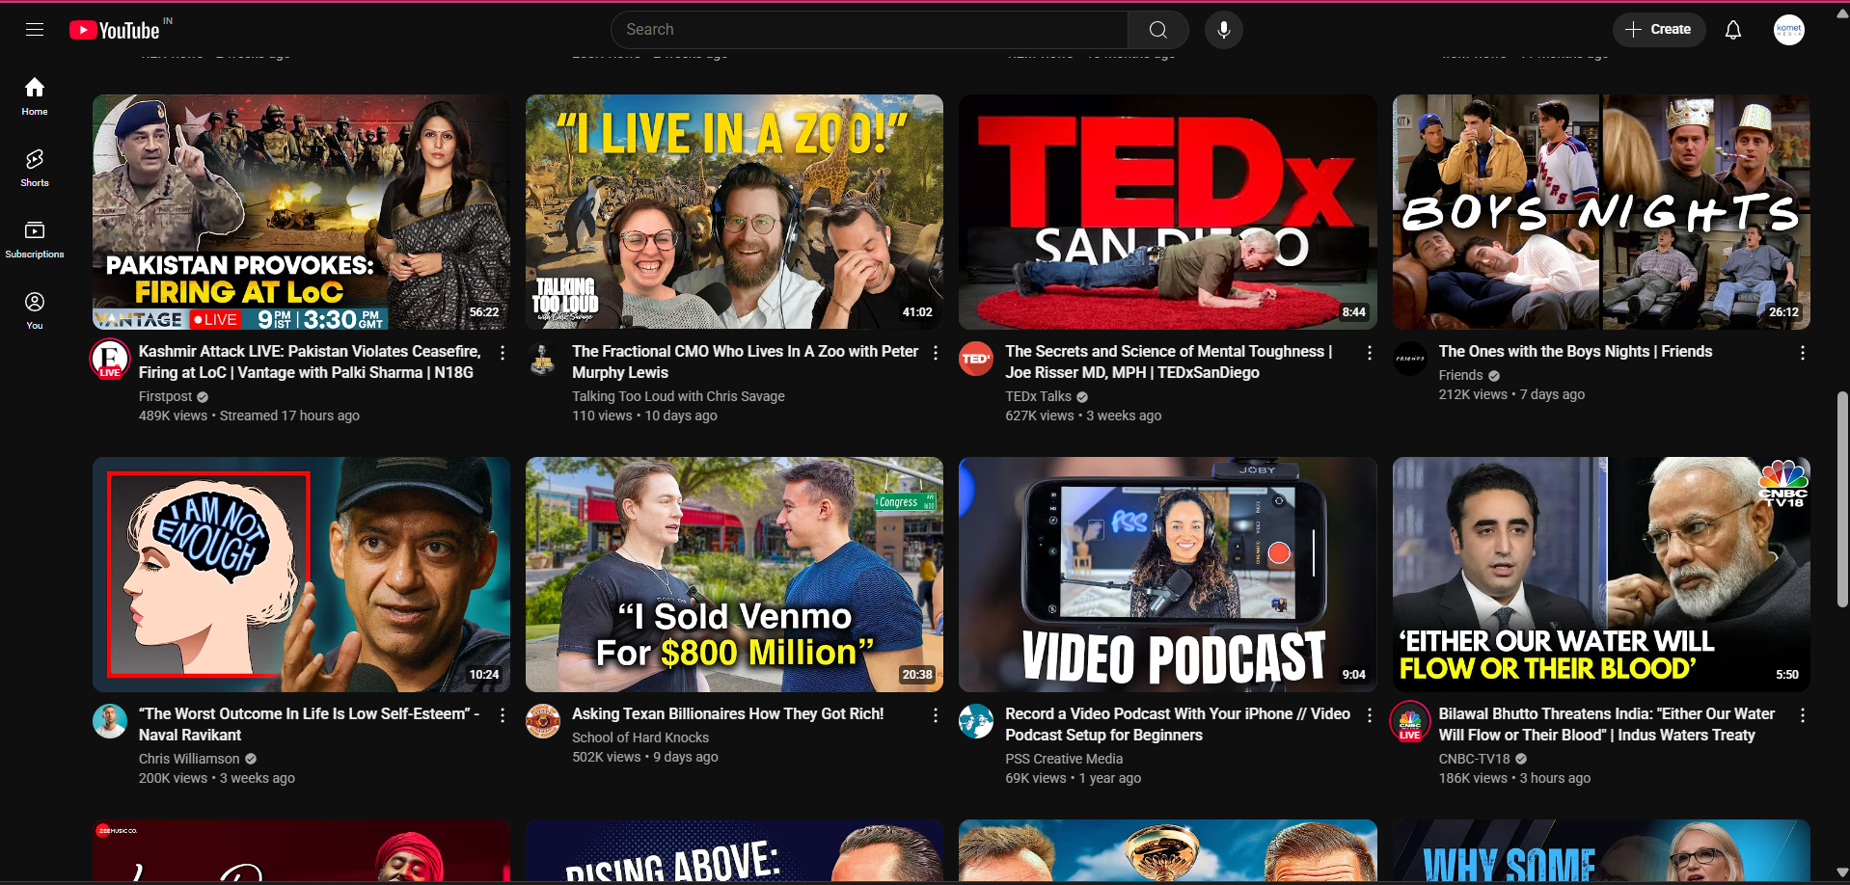Open the Talking Too Loud channel avatar

(543, 360)
